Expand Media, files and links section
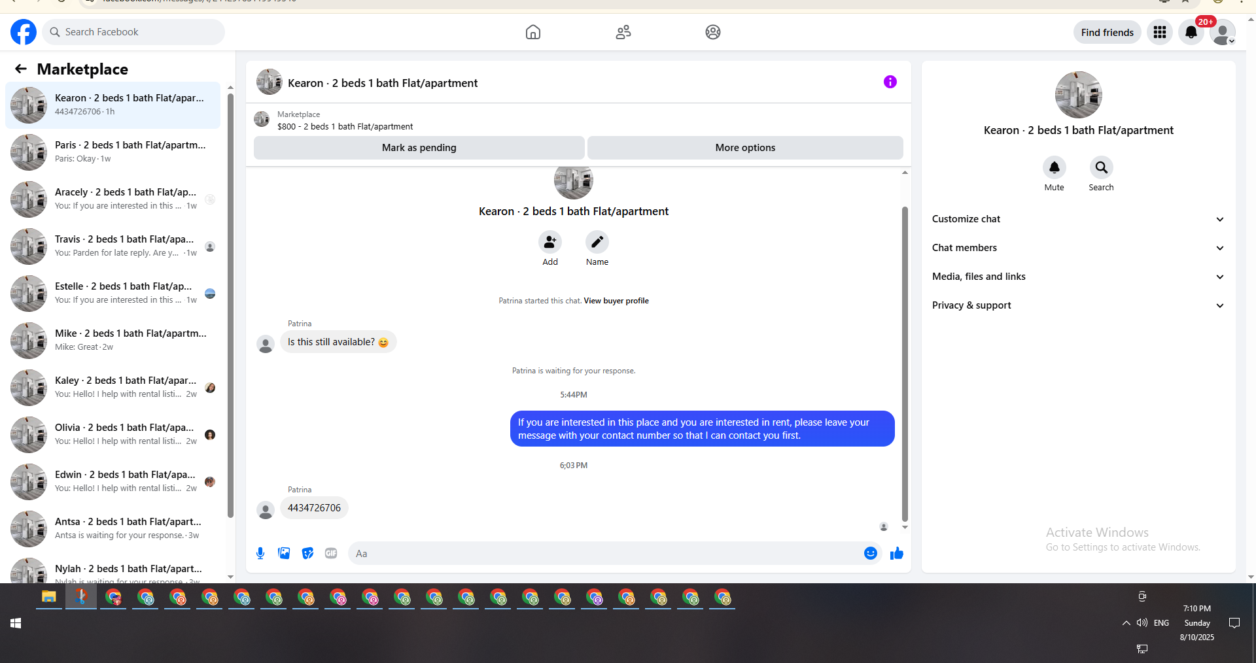Viewport: 1256px width, 663px height. (x=1079, y=277)
